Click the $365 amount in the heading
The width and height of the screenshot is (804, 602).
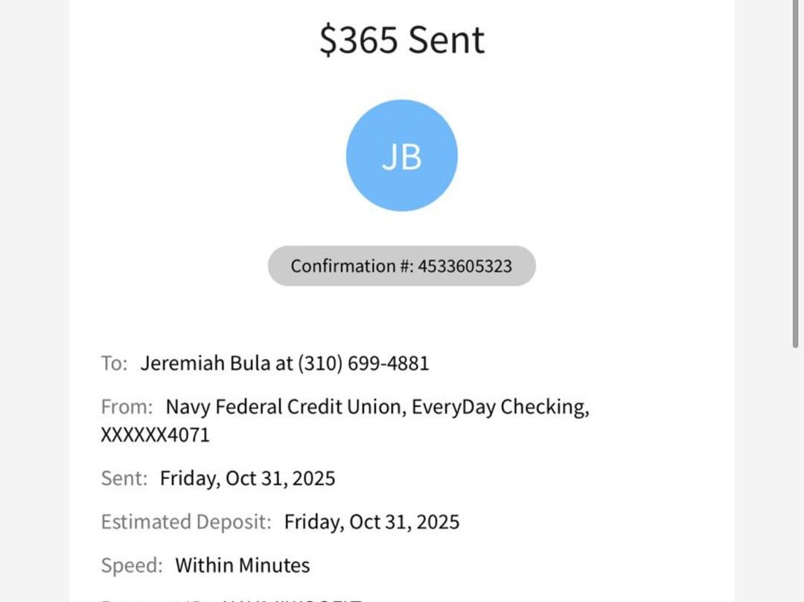(x=360, y=39)
